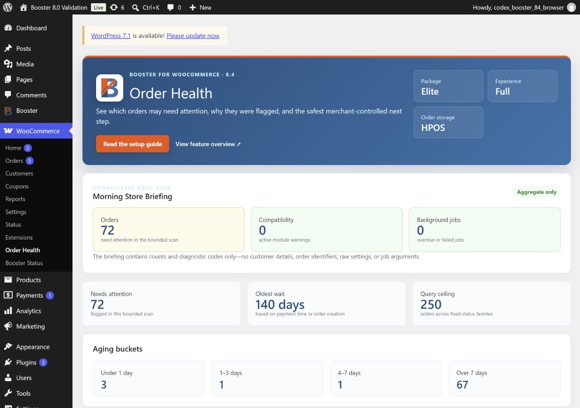This screenshot has height=408, width=580.
Task: Click the Marketing megaphone icon
Action: 8,326
